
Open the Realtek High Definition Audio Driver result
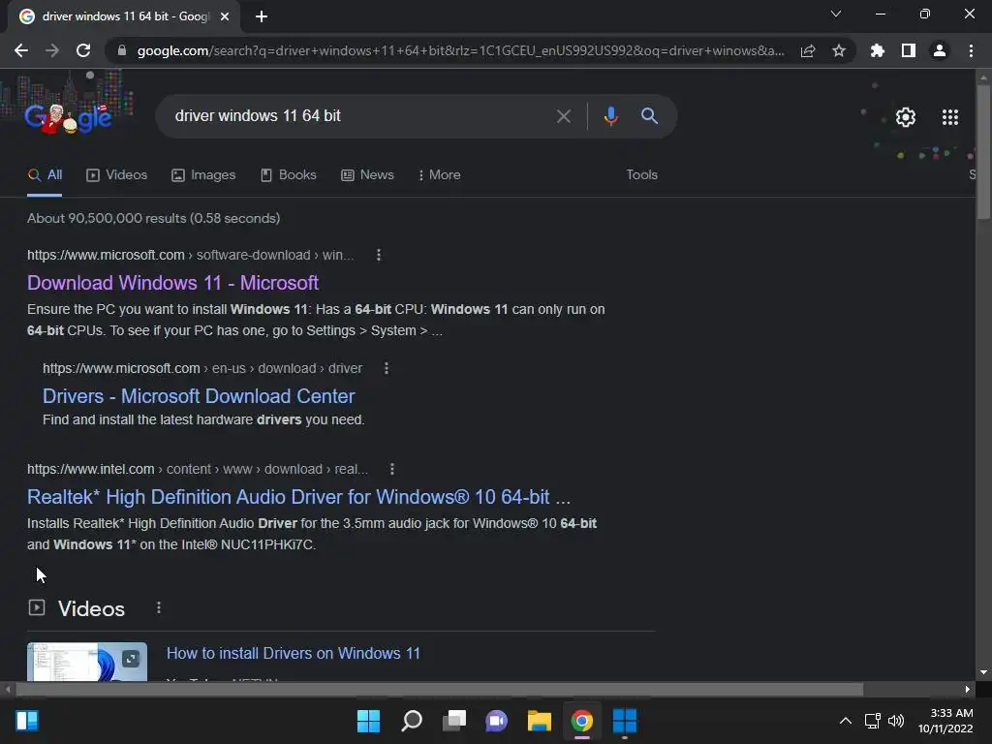pyautogui.click(x=298, y=497)
